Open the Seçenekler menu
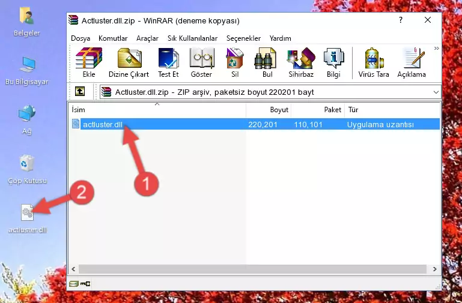462x303 pixels. pos(243,38)
